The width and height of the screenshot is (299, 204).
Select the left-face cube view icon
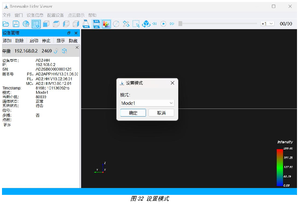pyautogui.click(x=66, y=24)
